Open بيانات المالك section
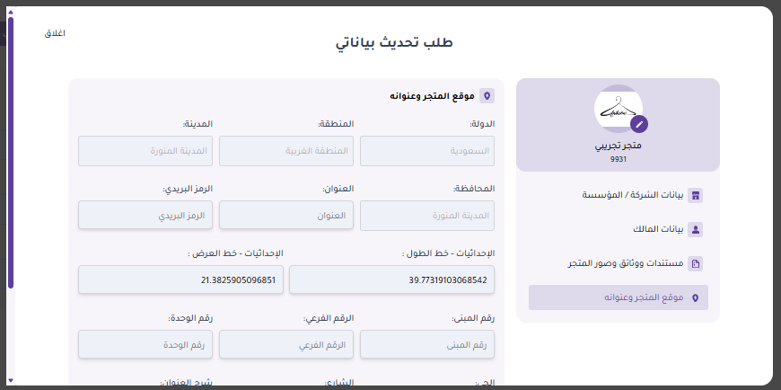Image resolution: width=781 pixels, height=390 pixels. pyautogui.click(x=646, y=229)
